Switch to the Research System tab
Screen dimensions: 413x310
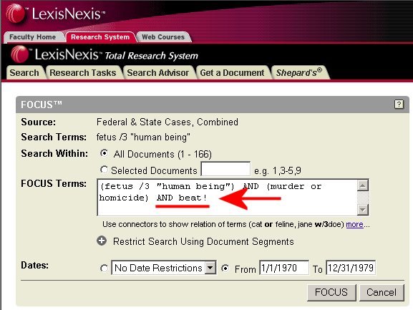(100, 37)
